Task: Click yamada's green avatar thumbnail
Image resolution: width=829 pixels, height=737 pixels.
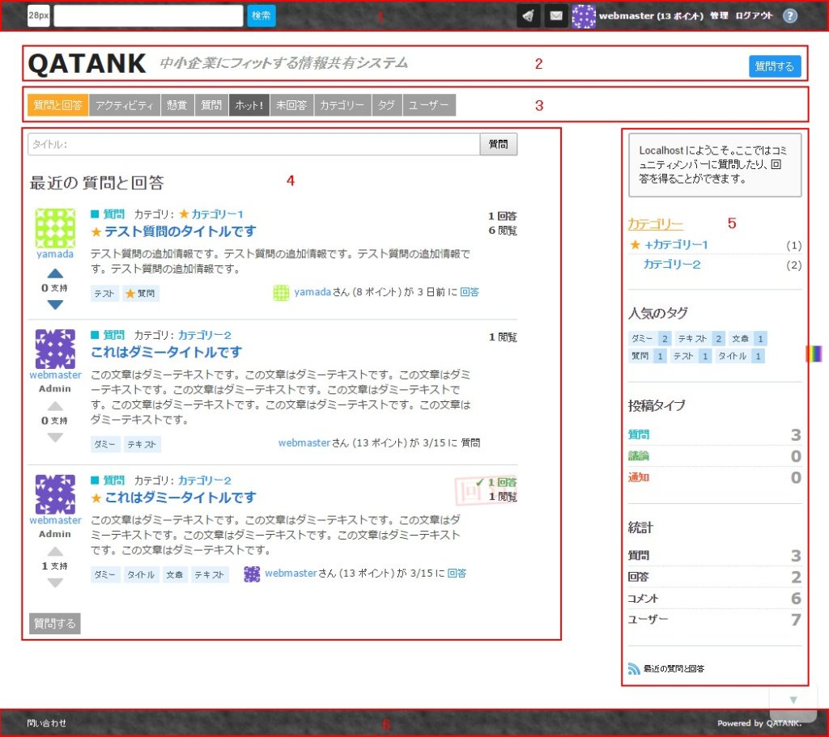Action: [x=55, y=227]
